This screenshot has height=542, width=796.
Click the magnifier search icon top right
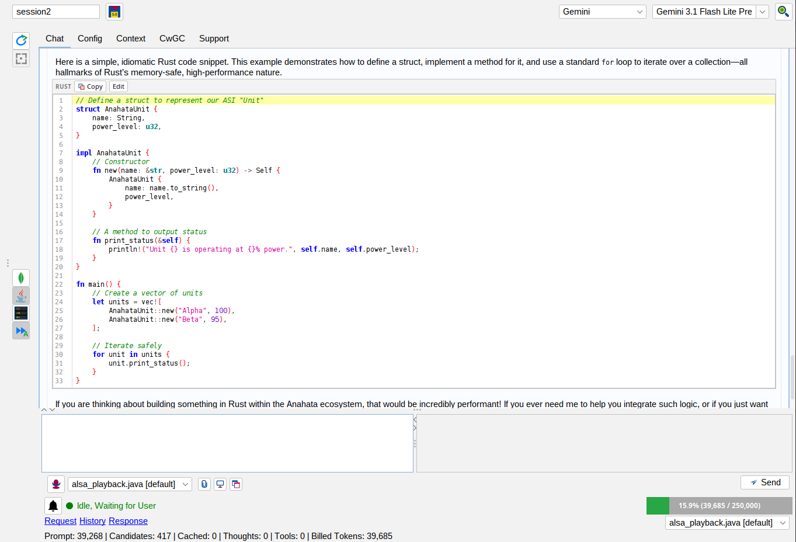(x=783, y=11)
